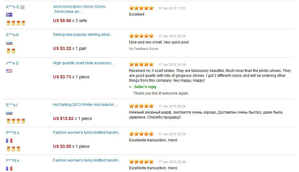Screen dimensions: 299x172
Task: Click the Russian flag under E***a K.
Action: click(9, 43)
